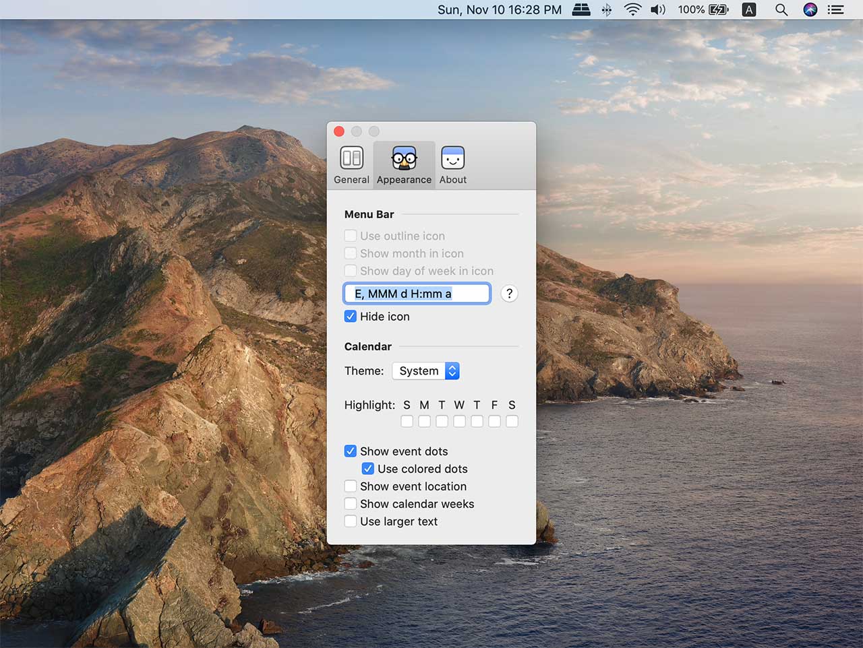Click the date format text field
This screenshot has height=648, width=863.
pyautogui.click(x=417, y=294)
